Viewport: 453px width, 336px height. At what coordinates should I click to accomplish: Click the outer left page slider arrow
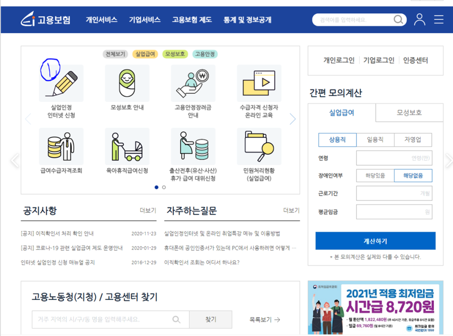tap(15, 160)
